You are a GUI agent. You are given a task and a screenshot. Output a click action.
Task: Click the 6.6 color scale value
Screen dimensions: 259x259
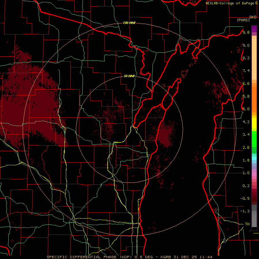pos(246,83)
